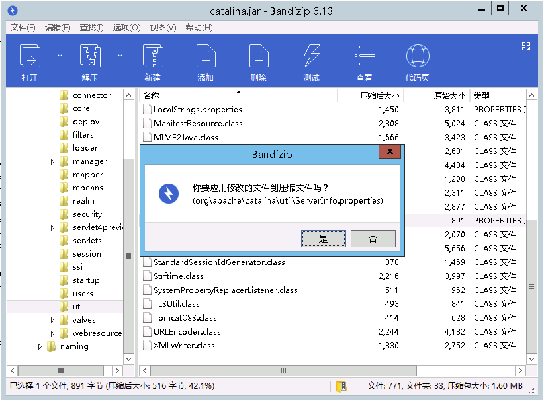Select Strftime.class file row
The image size is (544, 400).
click(333, 276)
